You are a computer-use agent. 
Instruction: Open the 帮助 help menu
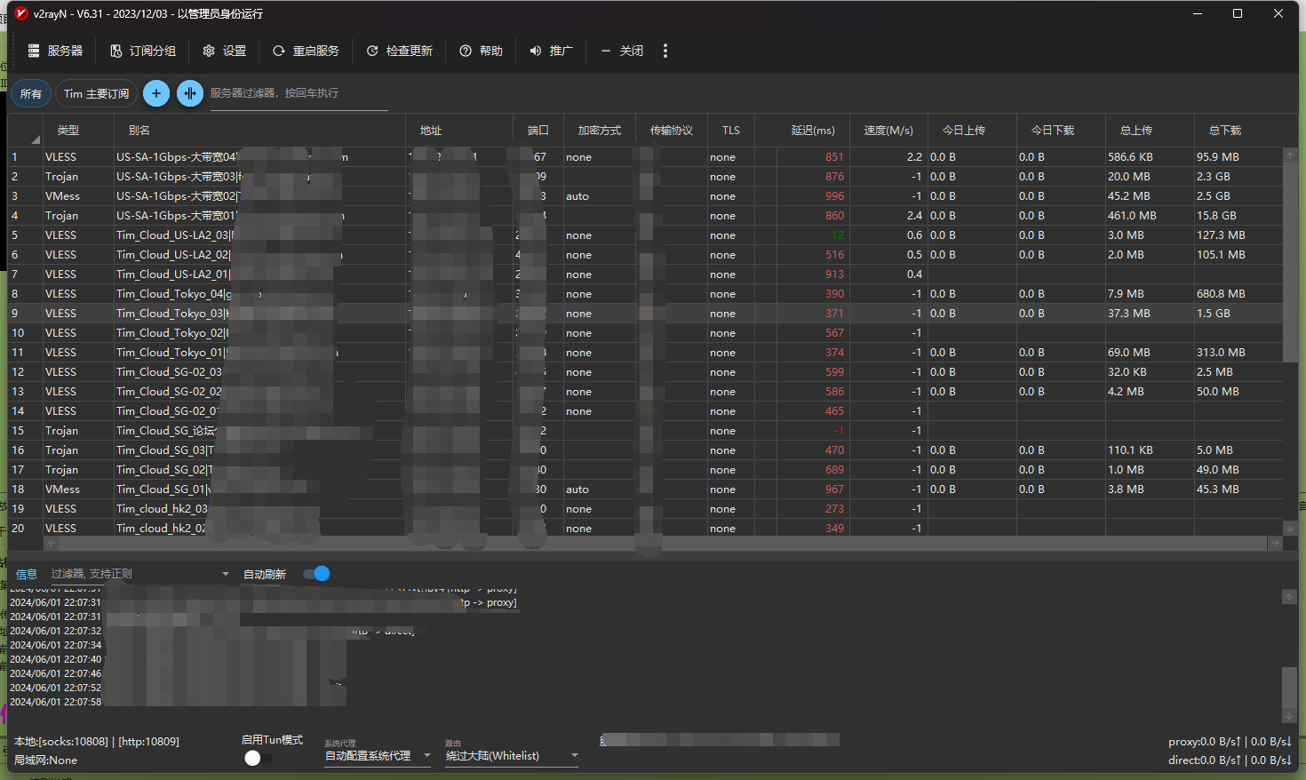482,51
